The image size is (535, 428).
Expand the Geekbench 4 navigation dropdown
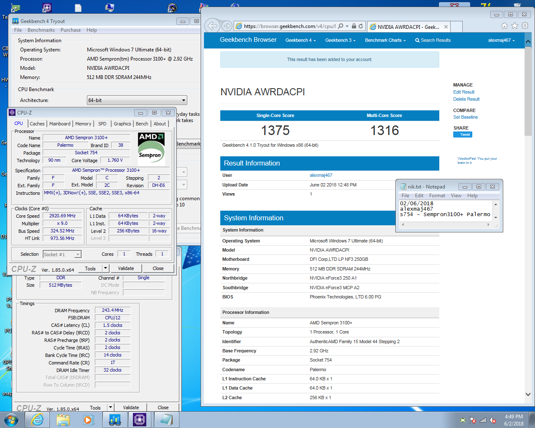[301, 40]
